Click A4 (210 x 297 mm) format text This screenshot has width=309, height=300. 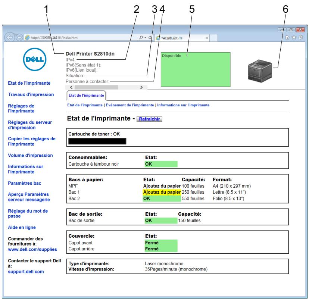232,186
